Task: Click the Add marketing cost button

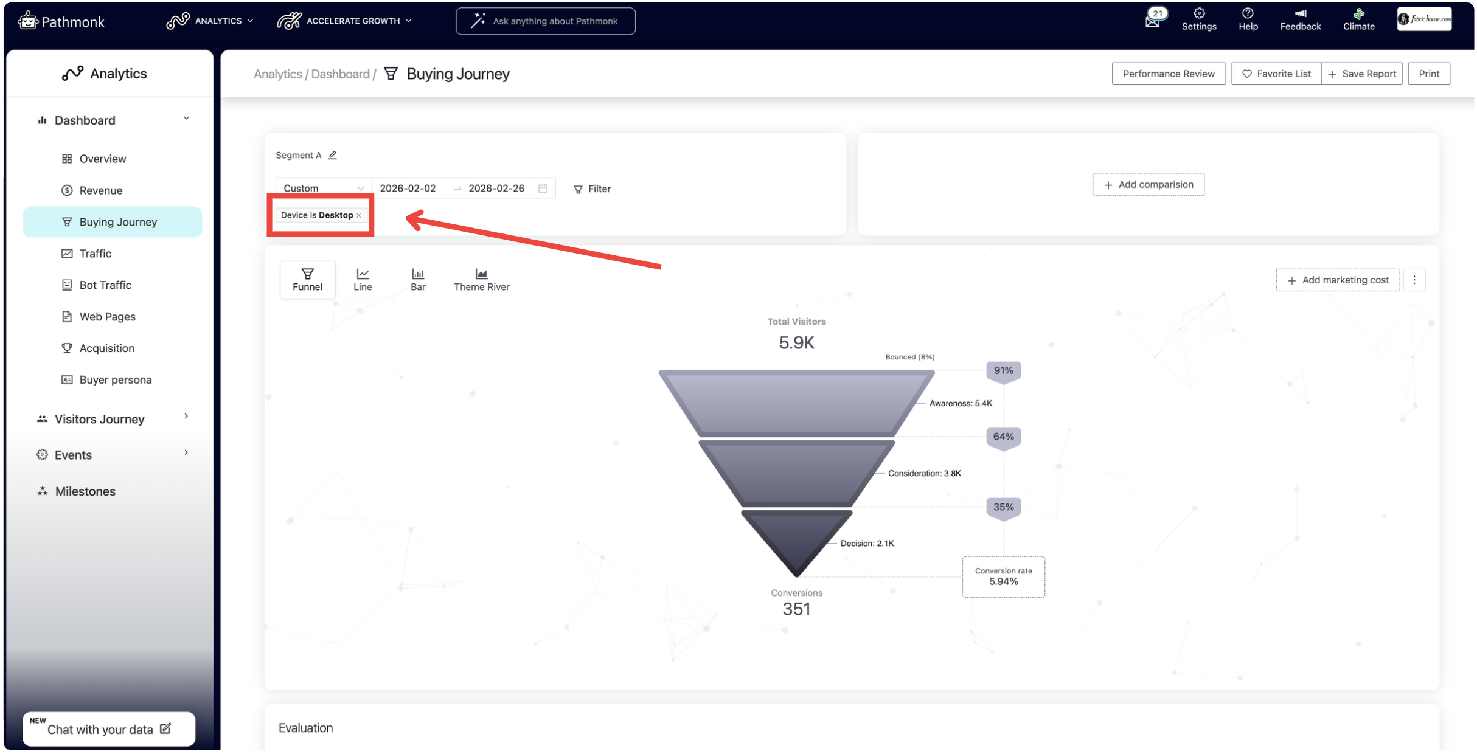Action: [x=1338, y=280]
